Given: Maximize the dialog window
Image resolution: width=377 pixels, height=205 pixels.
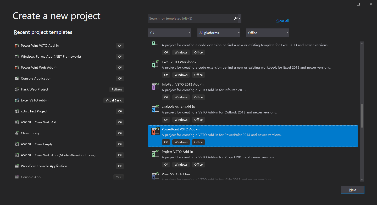Looking at the screenshot, I should (x=358, y=4).
